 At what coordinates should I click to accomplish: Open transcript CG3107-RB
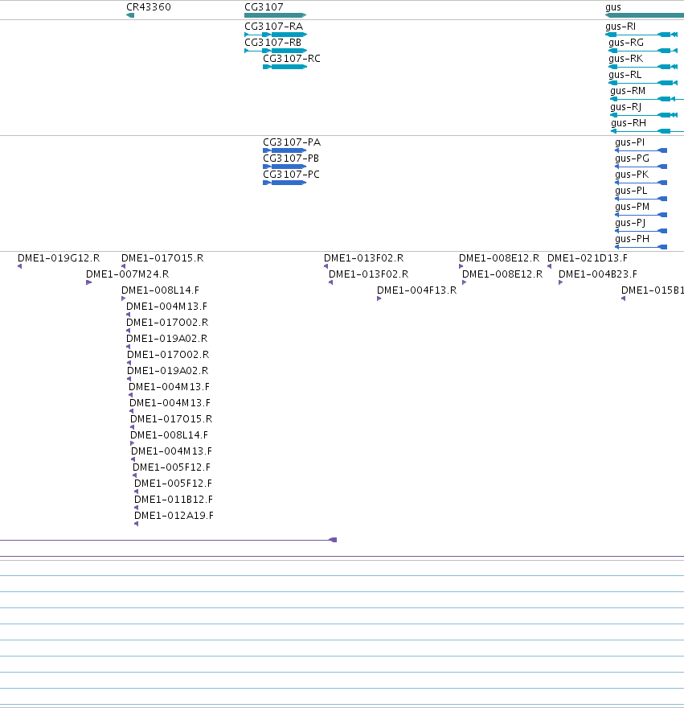point(275,51)
